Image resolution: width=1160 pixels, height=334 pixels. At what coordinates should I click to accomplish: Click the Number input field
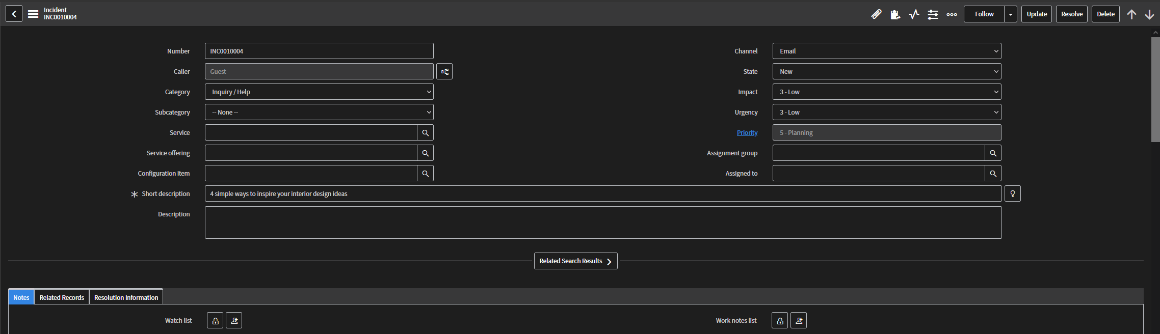tap(319, 51)
